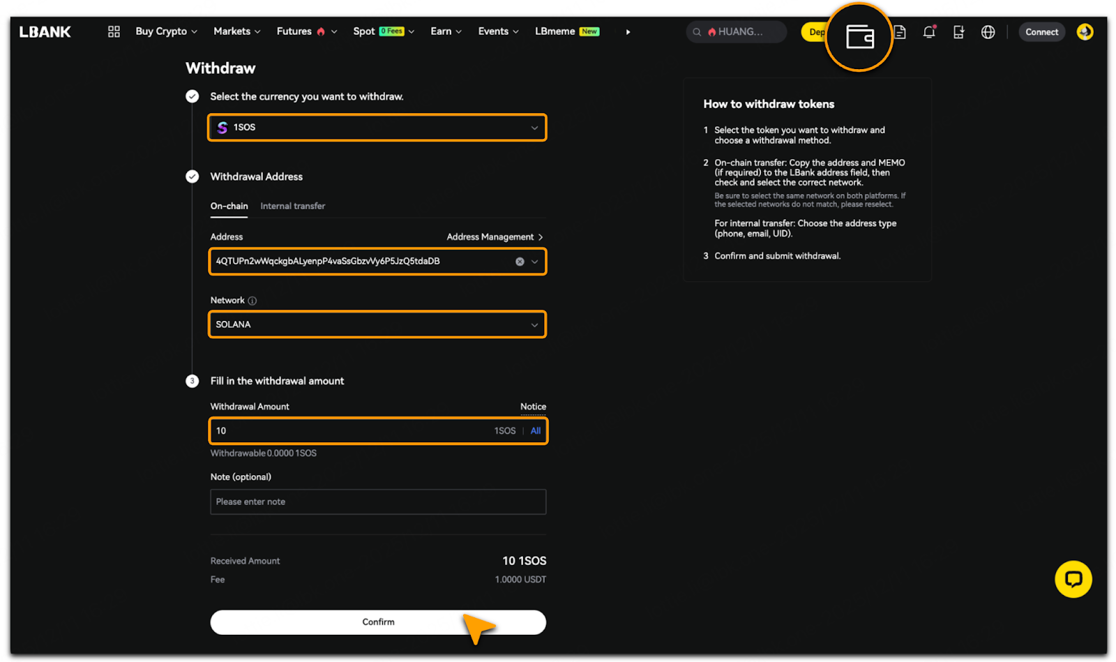
Task: Click All to withdraw maximum amount
Action: click(x=535, y=431)
